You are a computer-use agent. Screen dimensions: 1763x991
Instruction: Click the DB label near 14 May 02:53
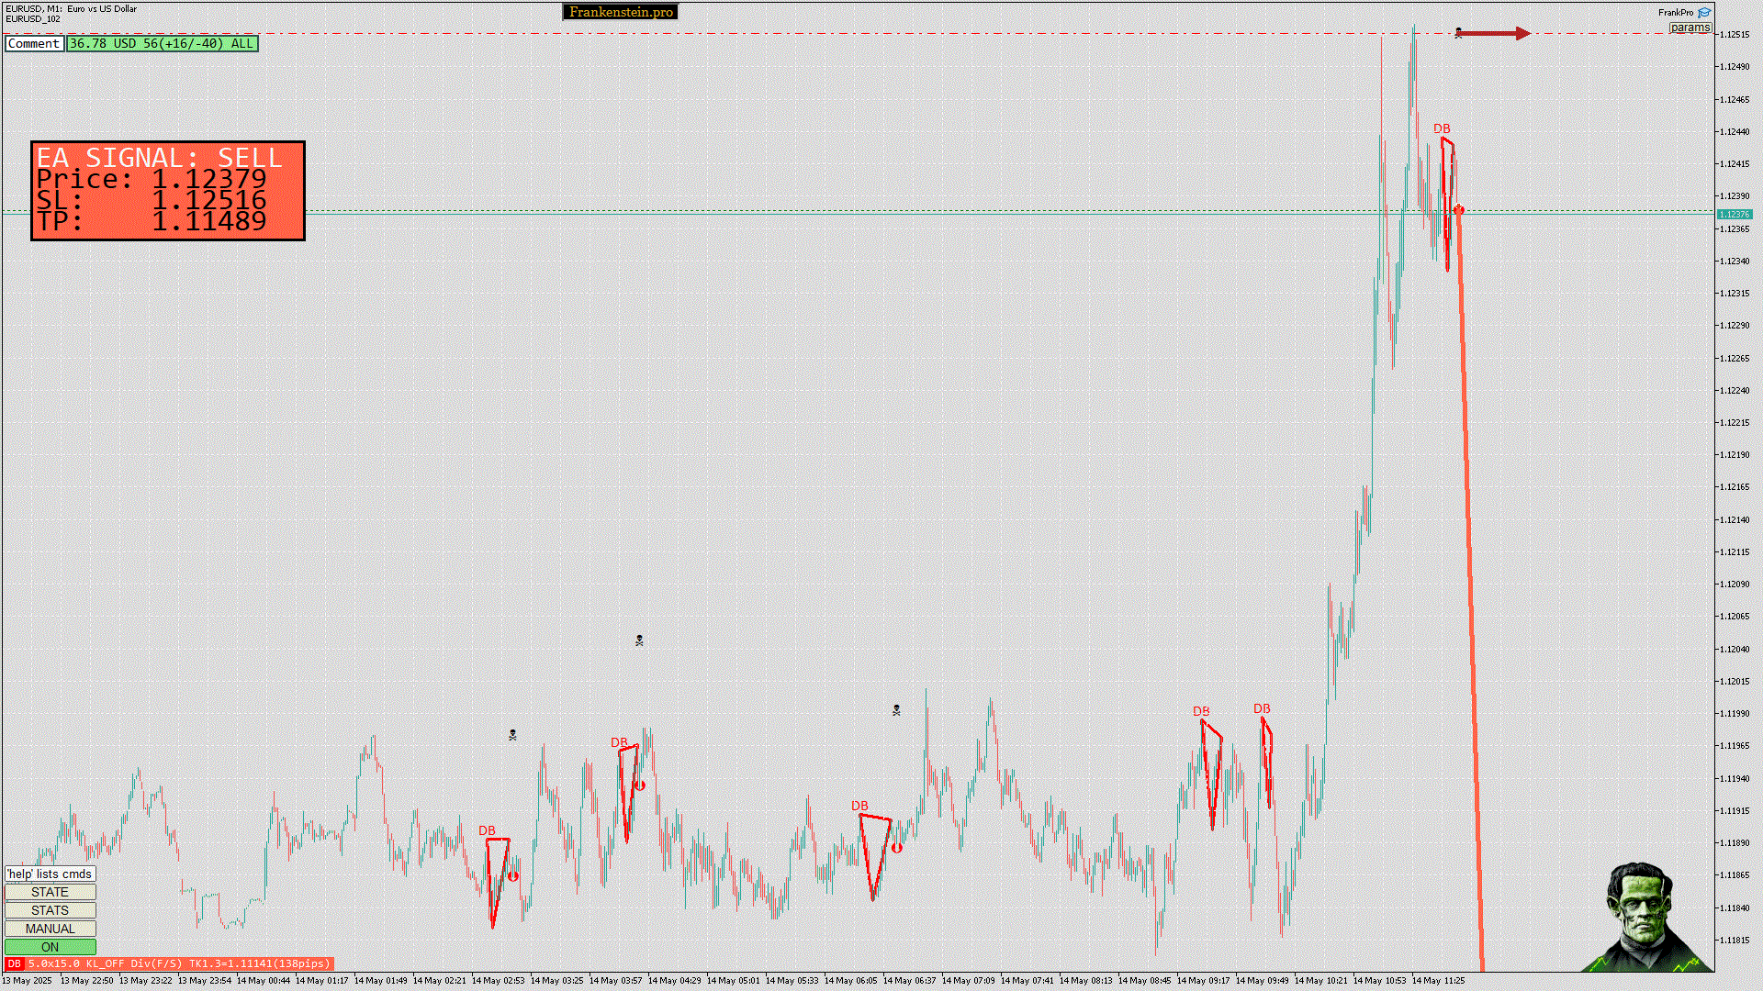(x=487, y=830)
